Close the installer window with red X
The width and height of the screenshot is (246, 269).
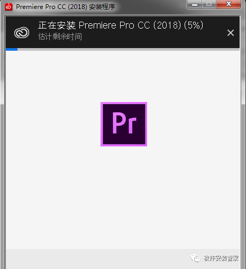click(229, 4)
